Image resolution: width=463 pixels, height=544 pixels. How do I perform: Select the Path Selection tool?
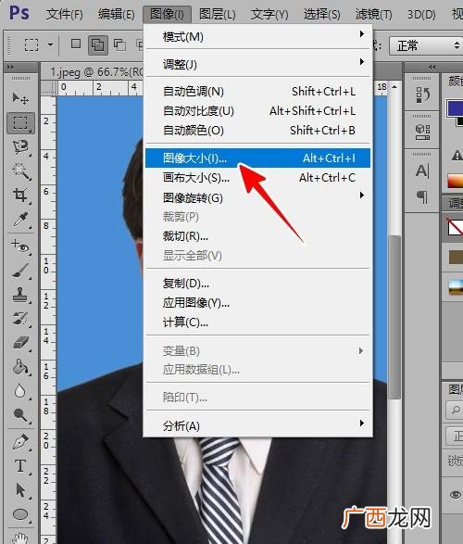(20, 490)
